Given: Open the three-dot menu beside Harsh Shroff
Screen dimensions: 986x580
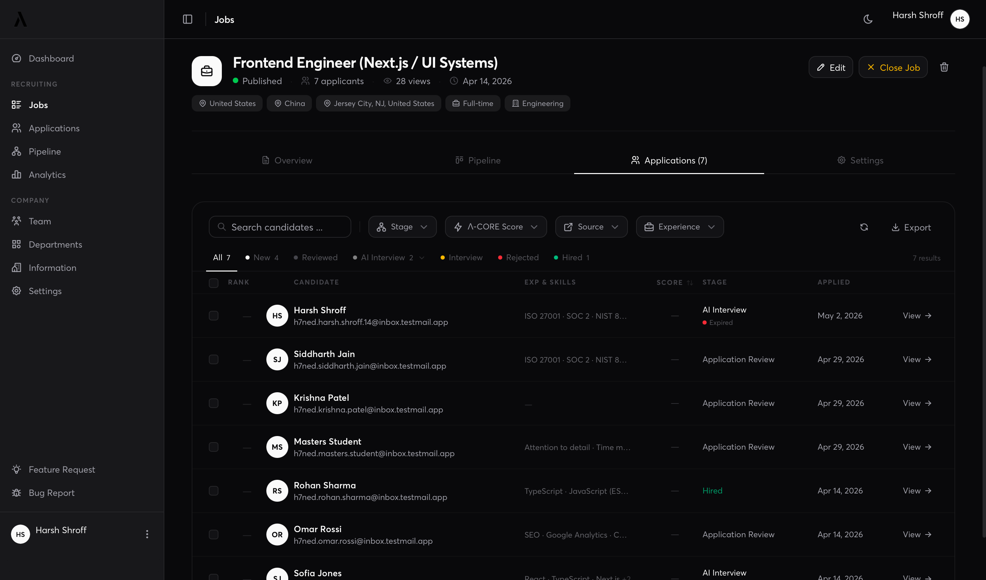Looking at the screenshot, I should pos(147,534).
